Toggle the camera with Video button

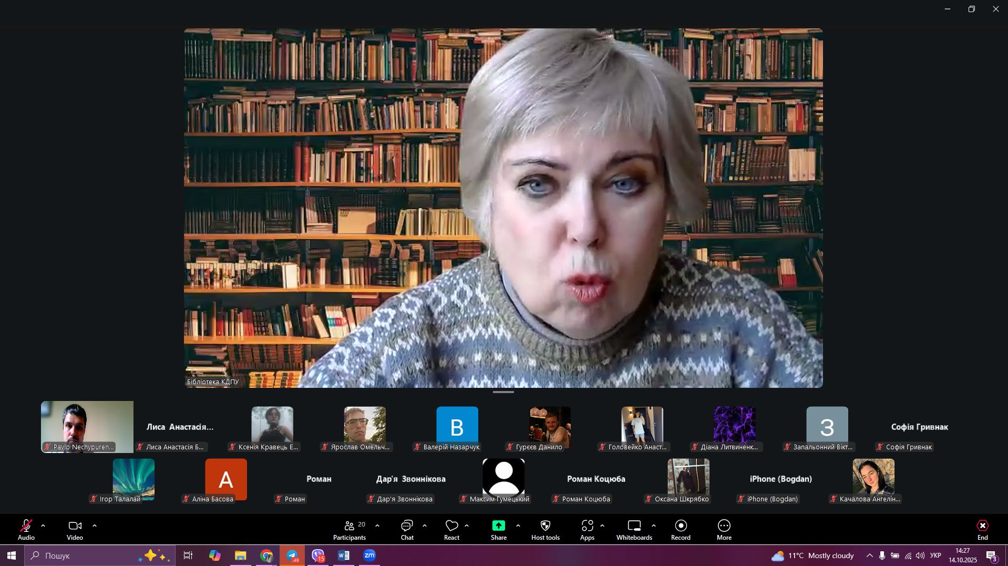click(75, 529)
